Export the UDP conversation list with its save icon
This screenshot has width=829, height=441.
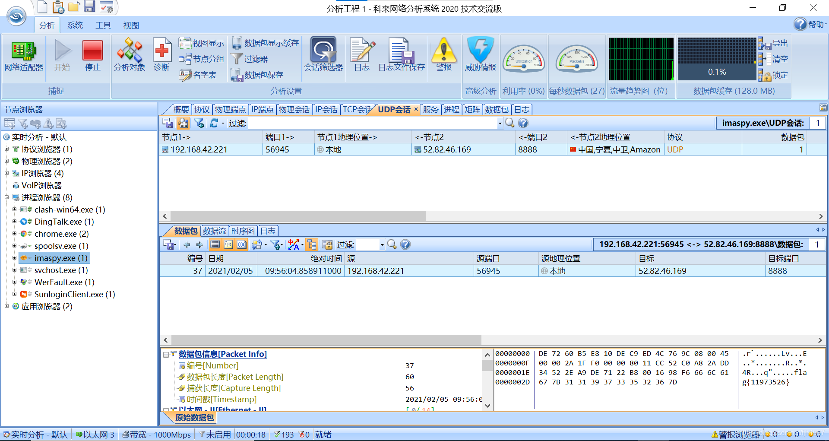168,123
